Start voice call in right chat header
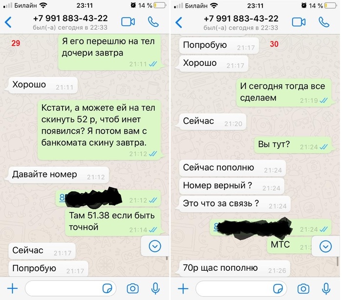 pyautogui.click(x=324, y=22)
